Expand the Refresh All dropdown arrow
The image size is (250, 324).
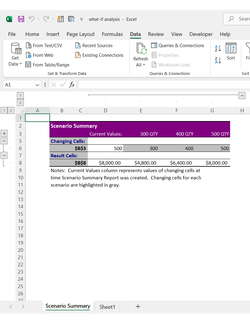coord(144,65)
